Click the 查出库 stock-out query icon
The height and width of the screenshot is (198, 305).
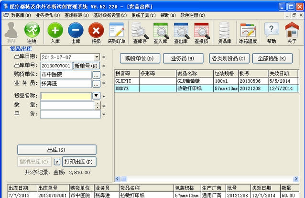point(181,33)
